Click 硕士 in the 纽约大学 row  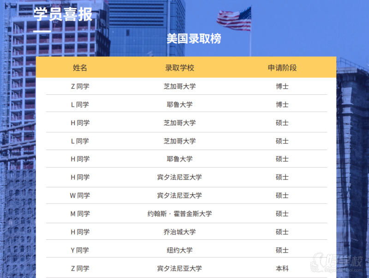coord(282,250)
